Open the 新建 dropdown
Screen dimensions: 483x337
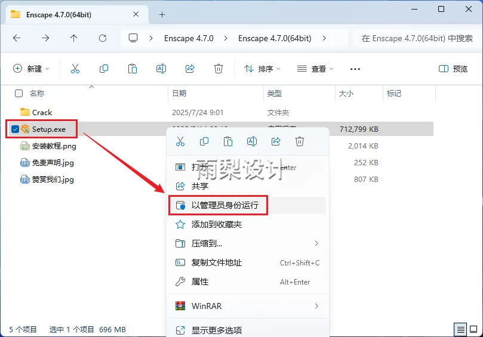tap(31, 69)
